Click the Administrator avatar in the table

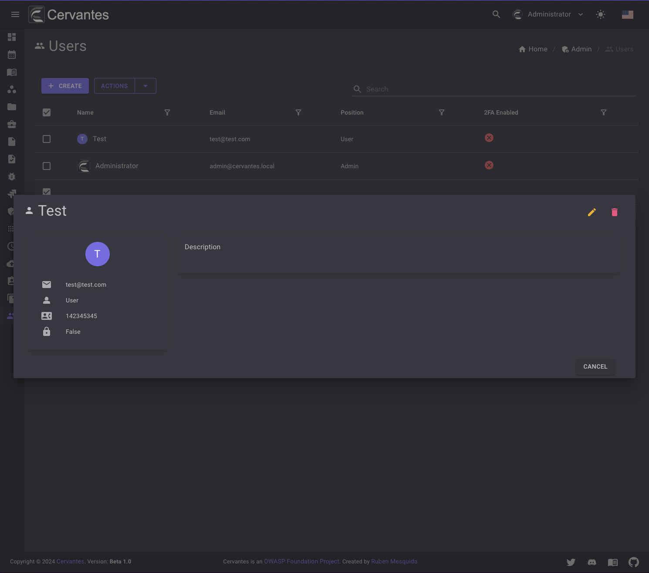point(84,166)
